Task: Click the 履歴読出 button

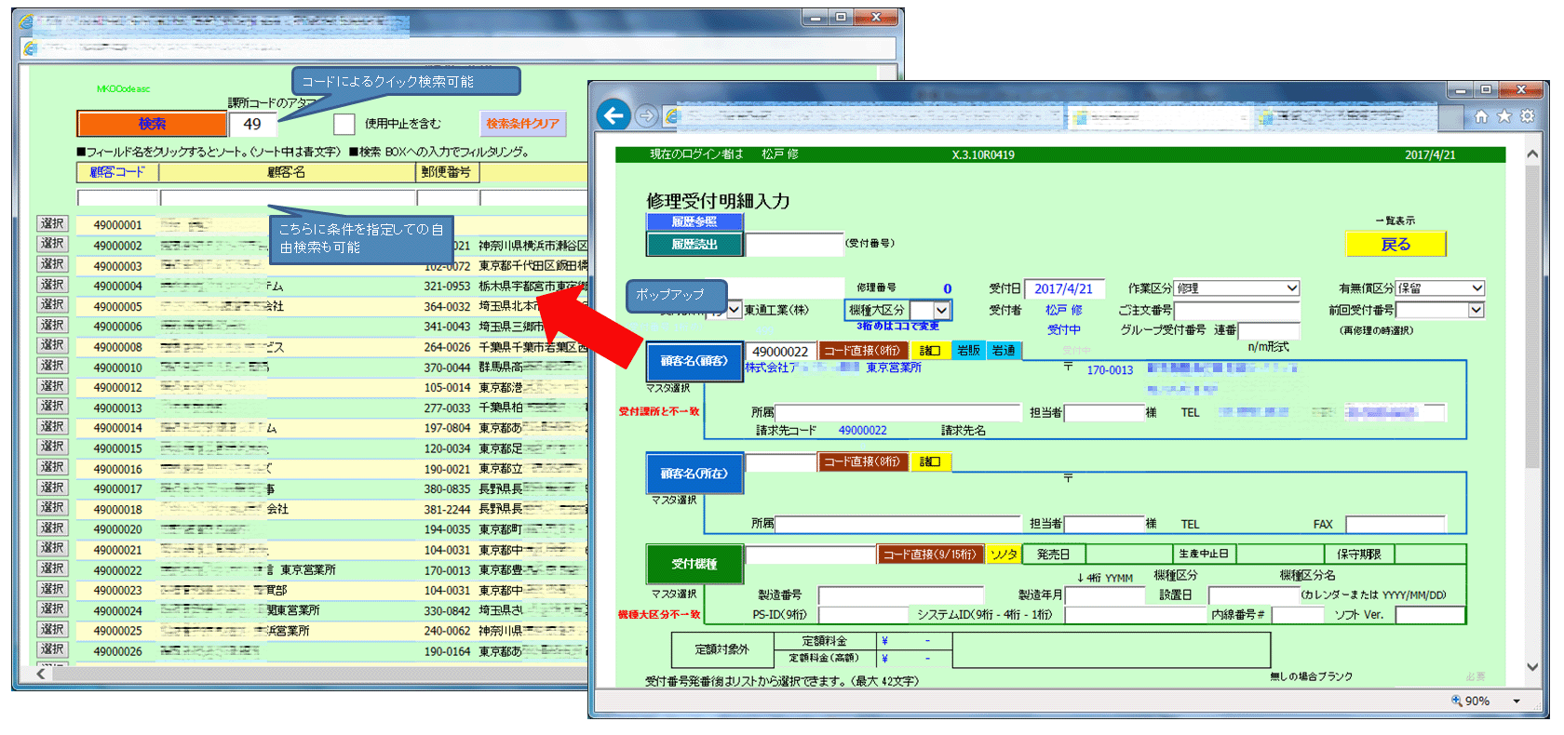Action: [694, 244]
